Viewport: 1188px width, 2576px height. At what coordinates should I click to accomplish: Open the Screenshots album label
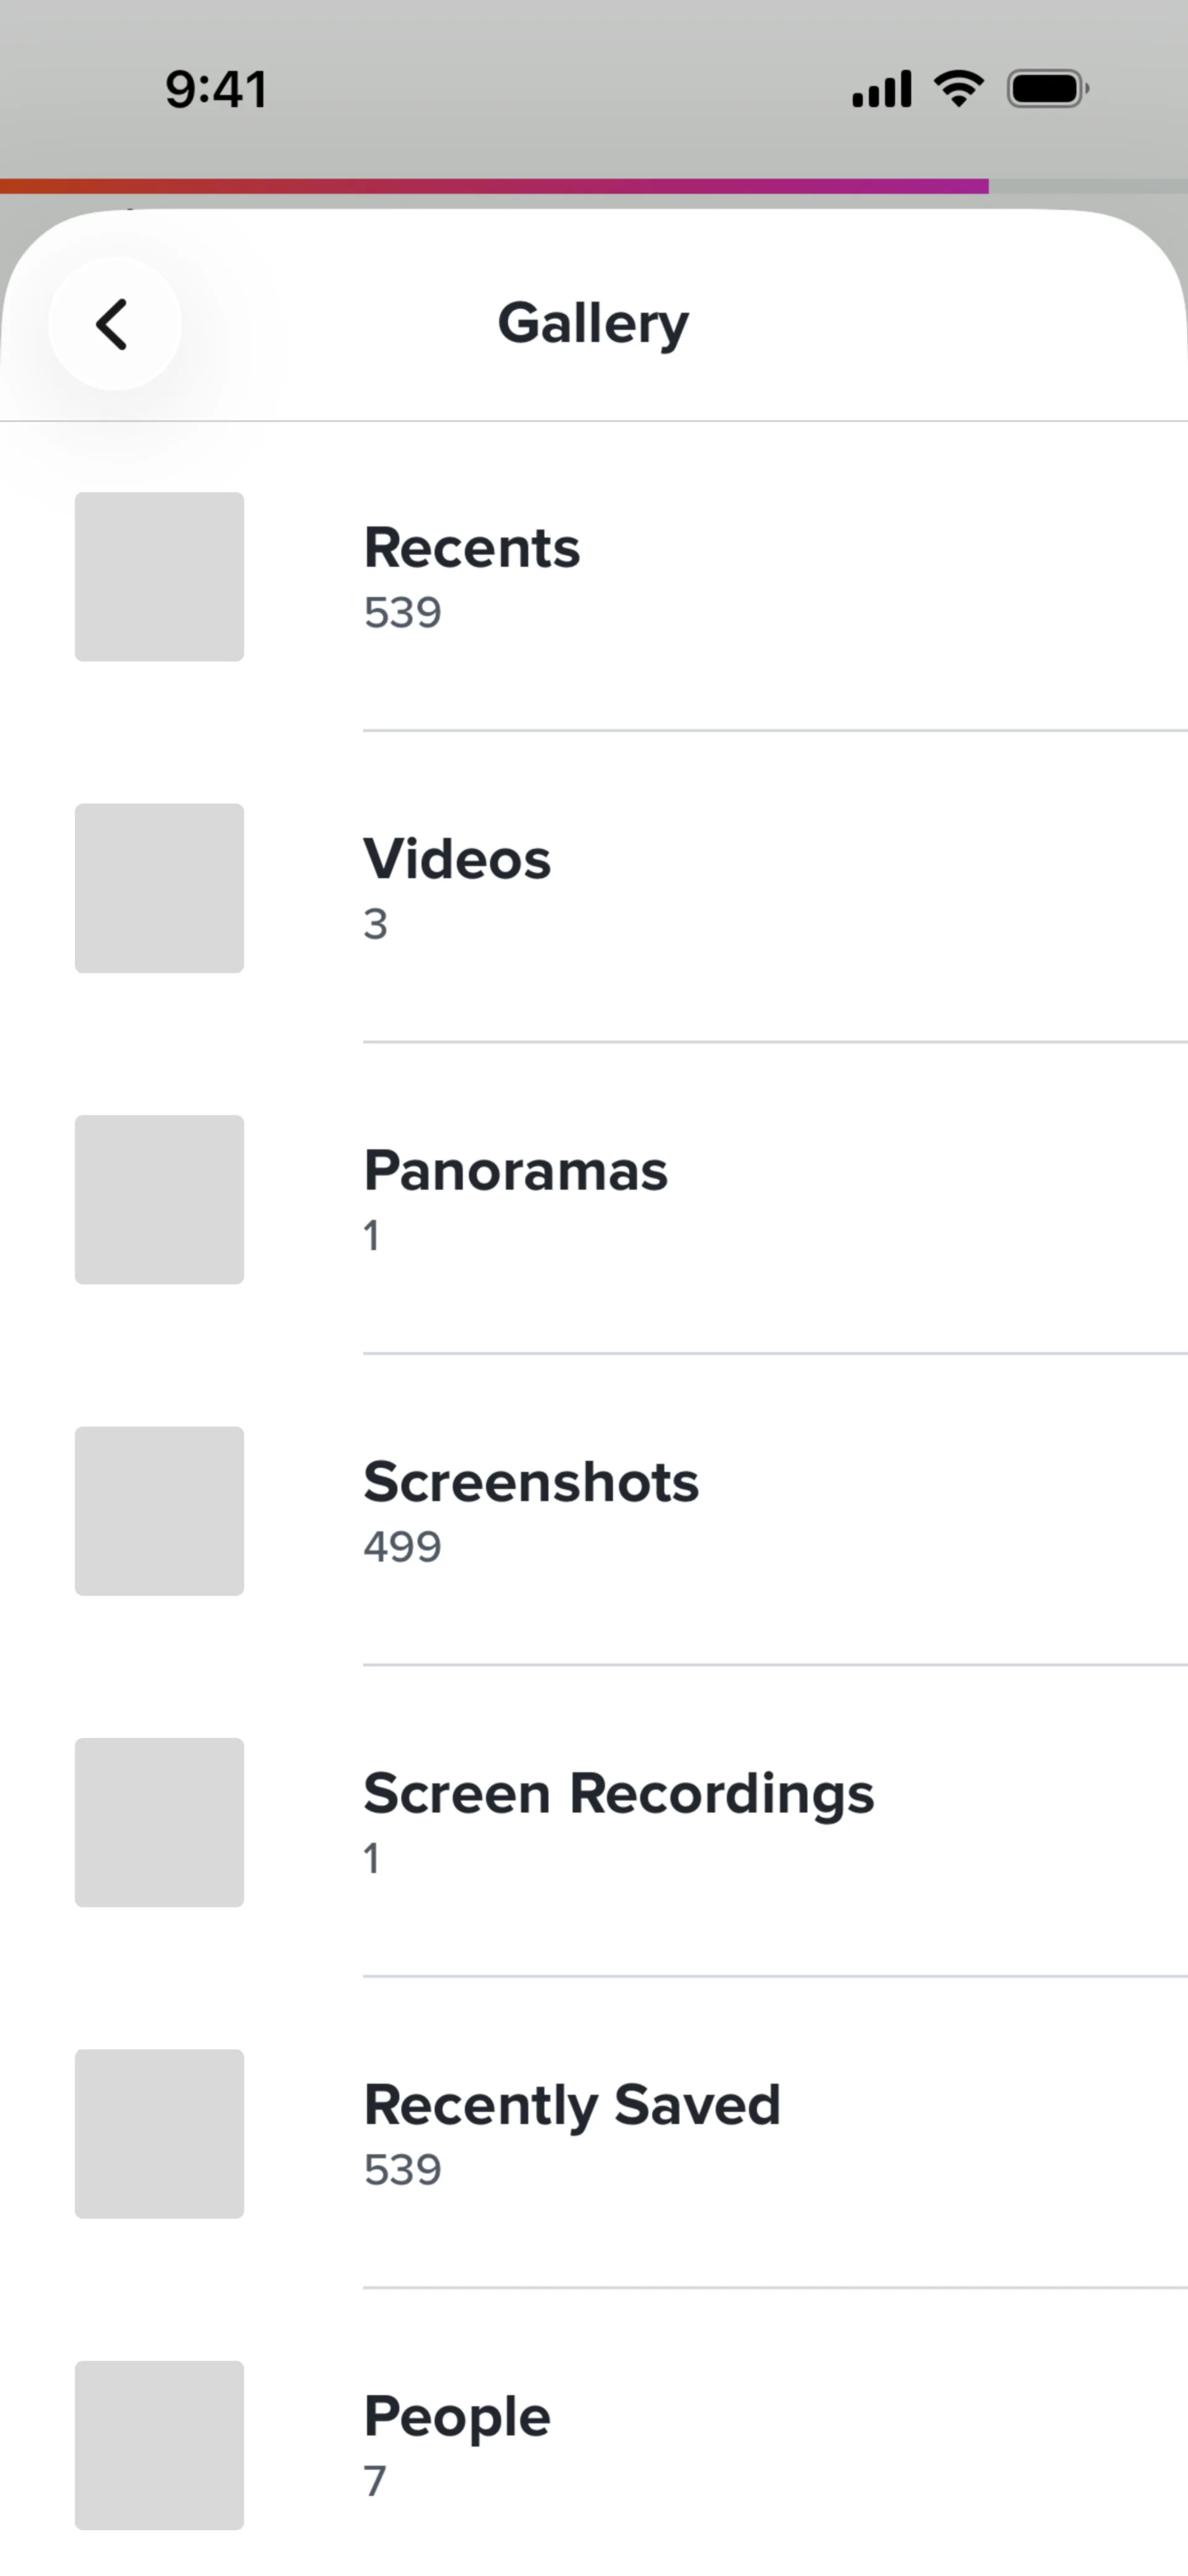point(531,1482)
